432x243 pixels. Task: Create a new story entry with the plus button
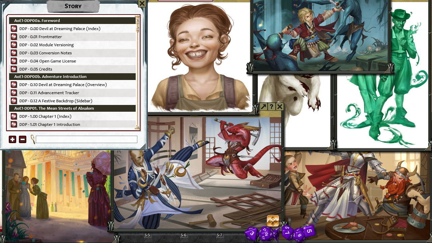click(x=12, y=139)
